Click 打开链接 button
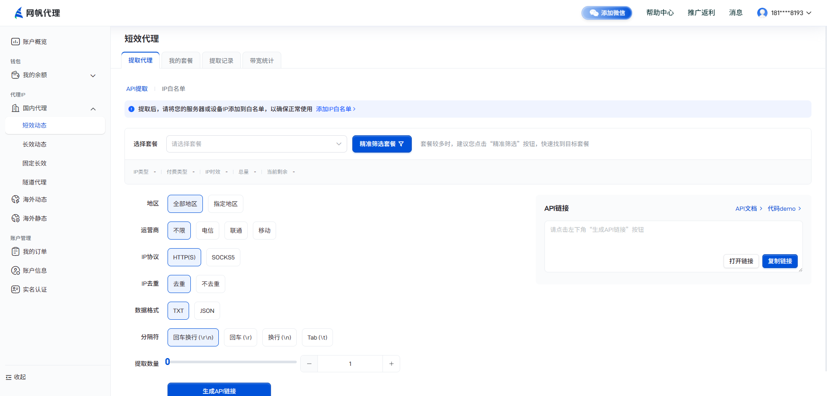Viewport: 827px width, 396px height. point(741,261)
